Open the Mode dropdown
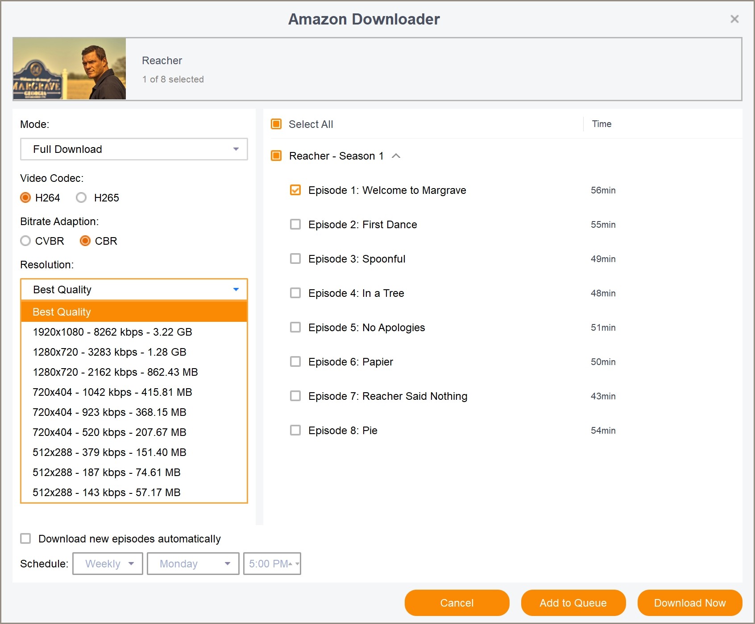Image resolution: width=755 pixels, height=624 pixels. 134,149
